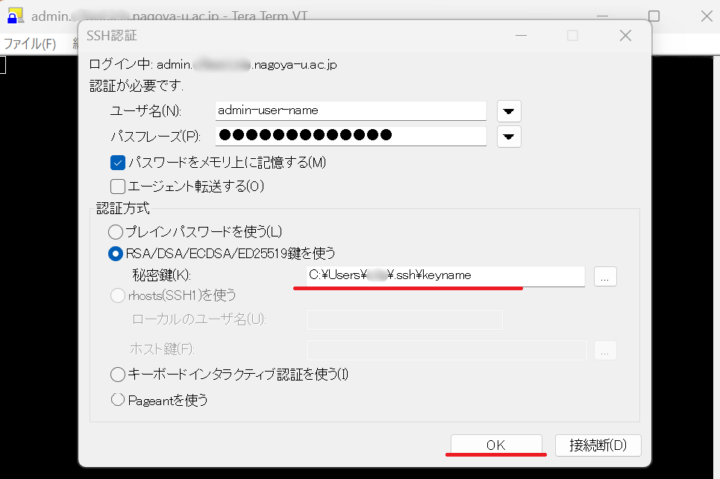720x479 pixels.
Task: Click the 認証が必要です message text
Action: (137, 86)
